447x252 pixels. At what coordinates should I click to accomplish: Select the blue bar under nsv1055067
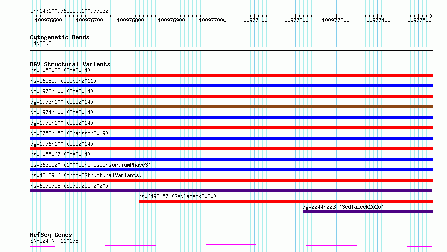tap(231, 159)
